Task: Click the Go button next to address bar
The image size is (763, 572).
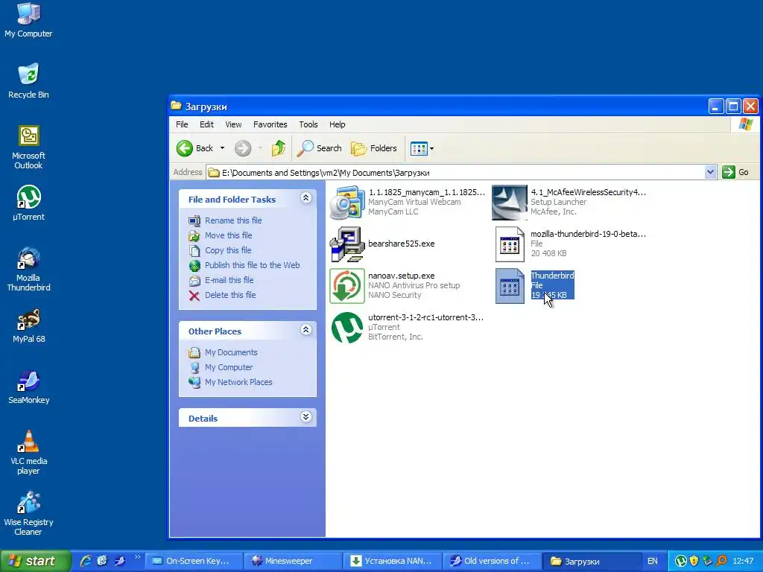Action: (735, 172)
